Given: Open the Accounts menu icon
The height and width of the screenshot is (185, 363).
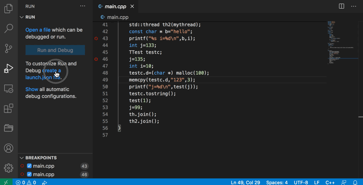Looking at the screenshot, I should (9, 148).
